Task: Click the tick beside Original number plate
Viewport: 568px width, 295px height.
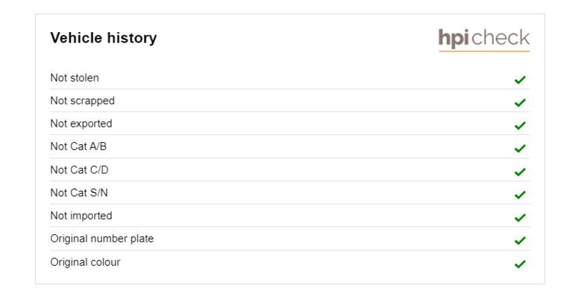Action: click(520, 240)
